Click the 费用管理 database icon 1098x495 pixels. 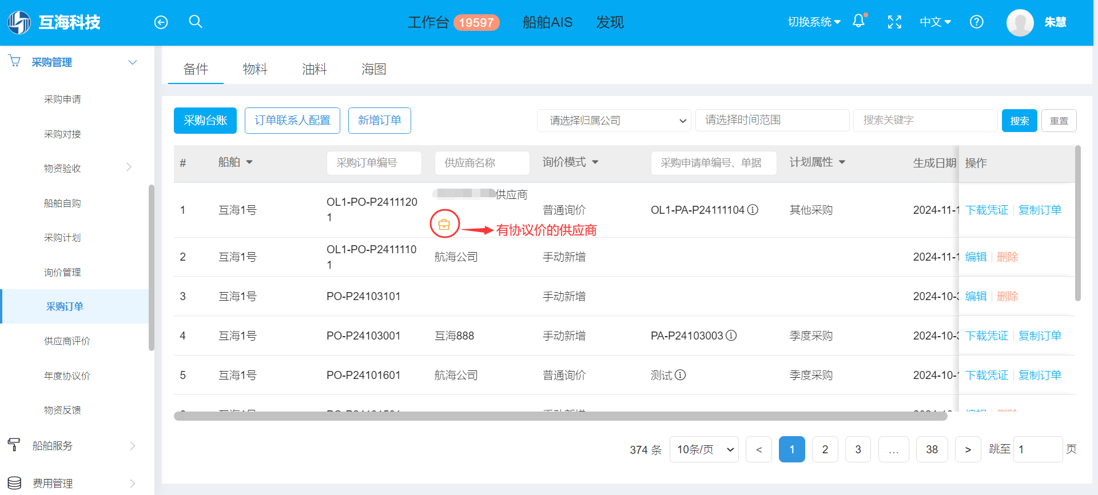[x=14, y=483]
